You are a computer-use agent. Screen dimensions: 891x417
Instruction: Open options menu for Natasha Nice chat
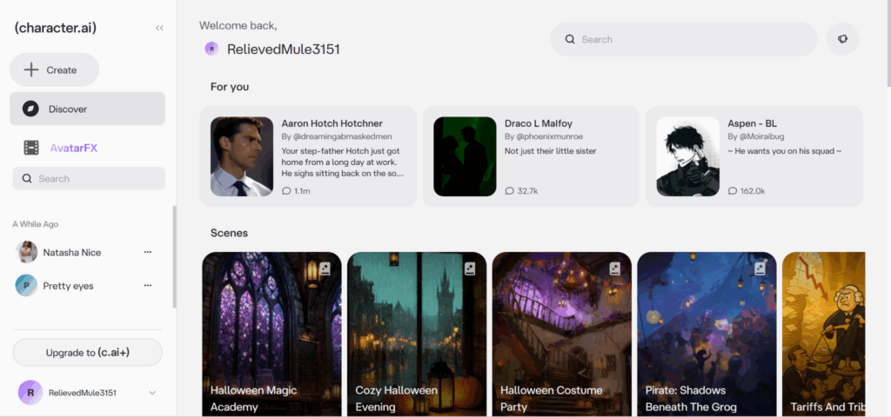pyautogui.click(x=148, y=253)
